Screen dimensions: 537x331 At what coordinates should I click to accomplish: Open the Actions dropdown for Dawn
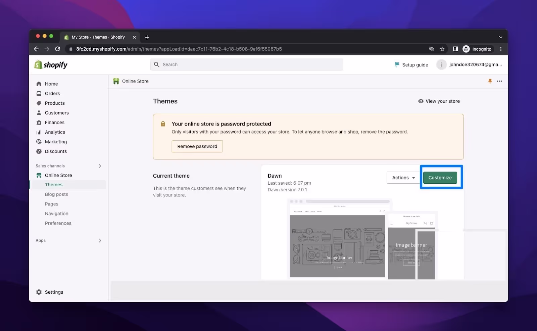coord(403,178)
